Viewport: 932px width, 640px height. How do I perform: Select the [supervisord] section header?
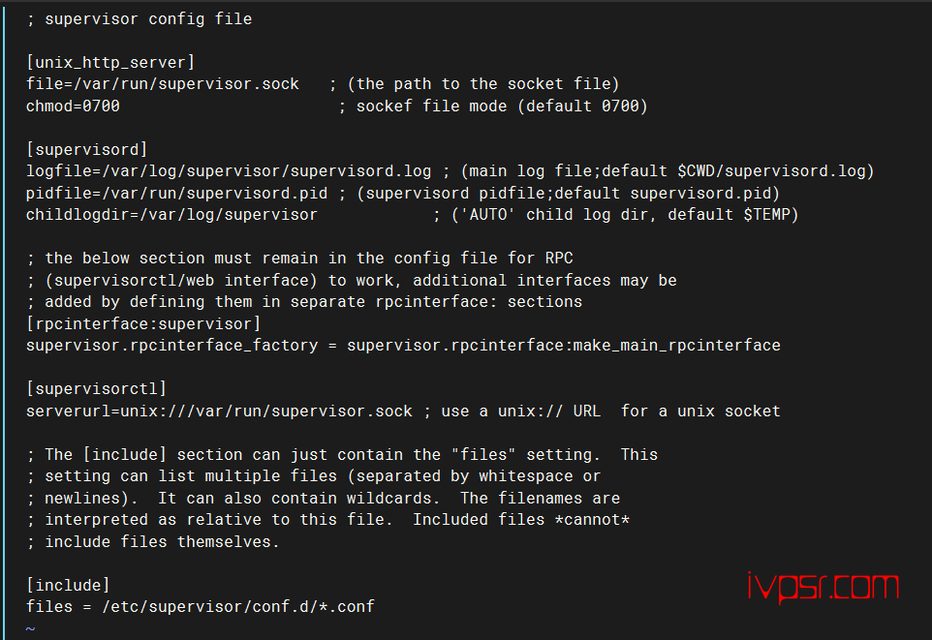[x=87, y=149]
